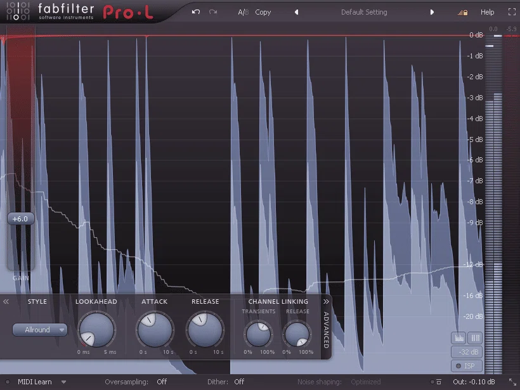The width and height of the screenshot is (520, 390).
Task: Adjust the +6.0 gain slider handle
Action: (20, 219)
